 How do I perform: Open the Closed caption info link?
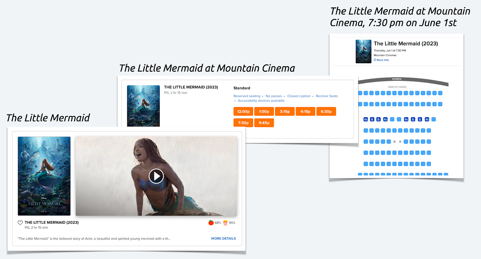coord(299,96)
